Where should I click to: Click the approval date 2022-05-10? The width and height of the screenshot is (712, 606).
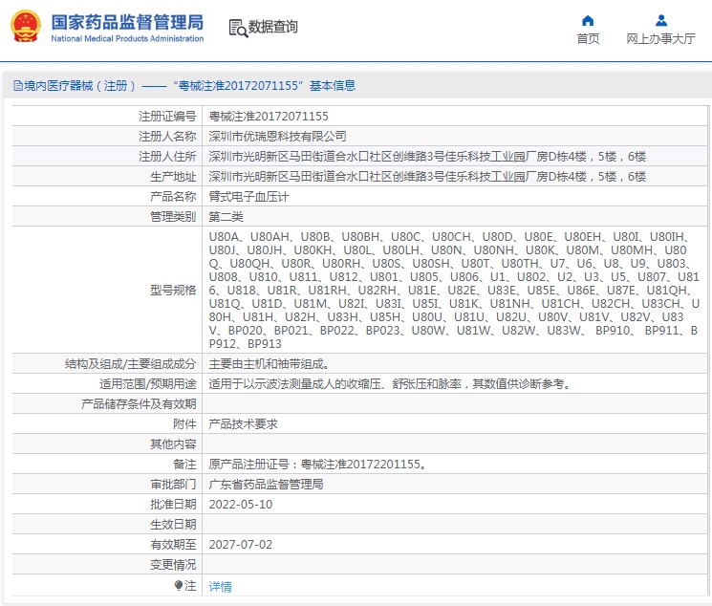click(x=240, y=504)
